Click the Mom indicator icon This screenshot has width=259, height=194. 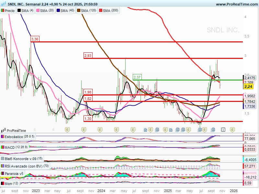pos(3,184)
